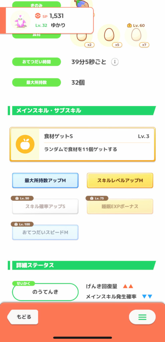Open the green hamburger menu button

pyautogui.click(x=142, y=317)
